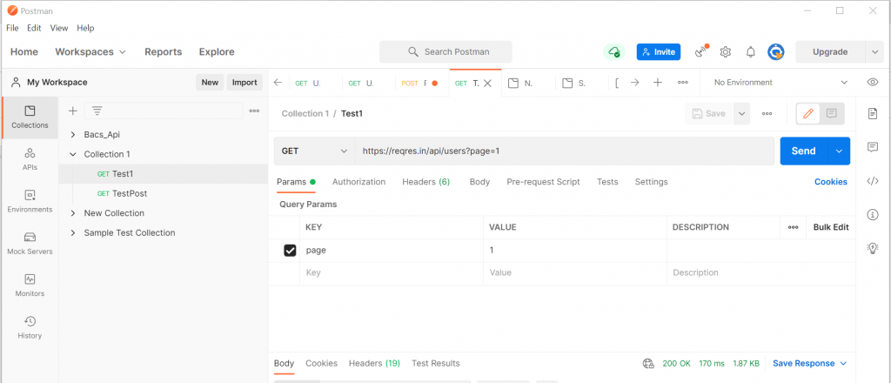
Task: Switch to the Tests tab
Action: pyautogui.click(x=607, y=182)
